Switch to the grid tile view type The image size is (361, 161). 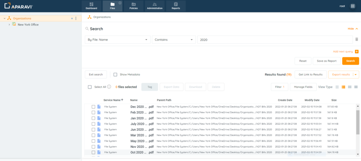point(349,87)
